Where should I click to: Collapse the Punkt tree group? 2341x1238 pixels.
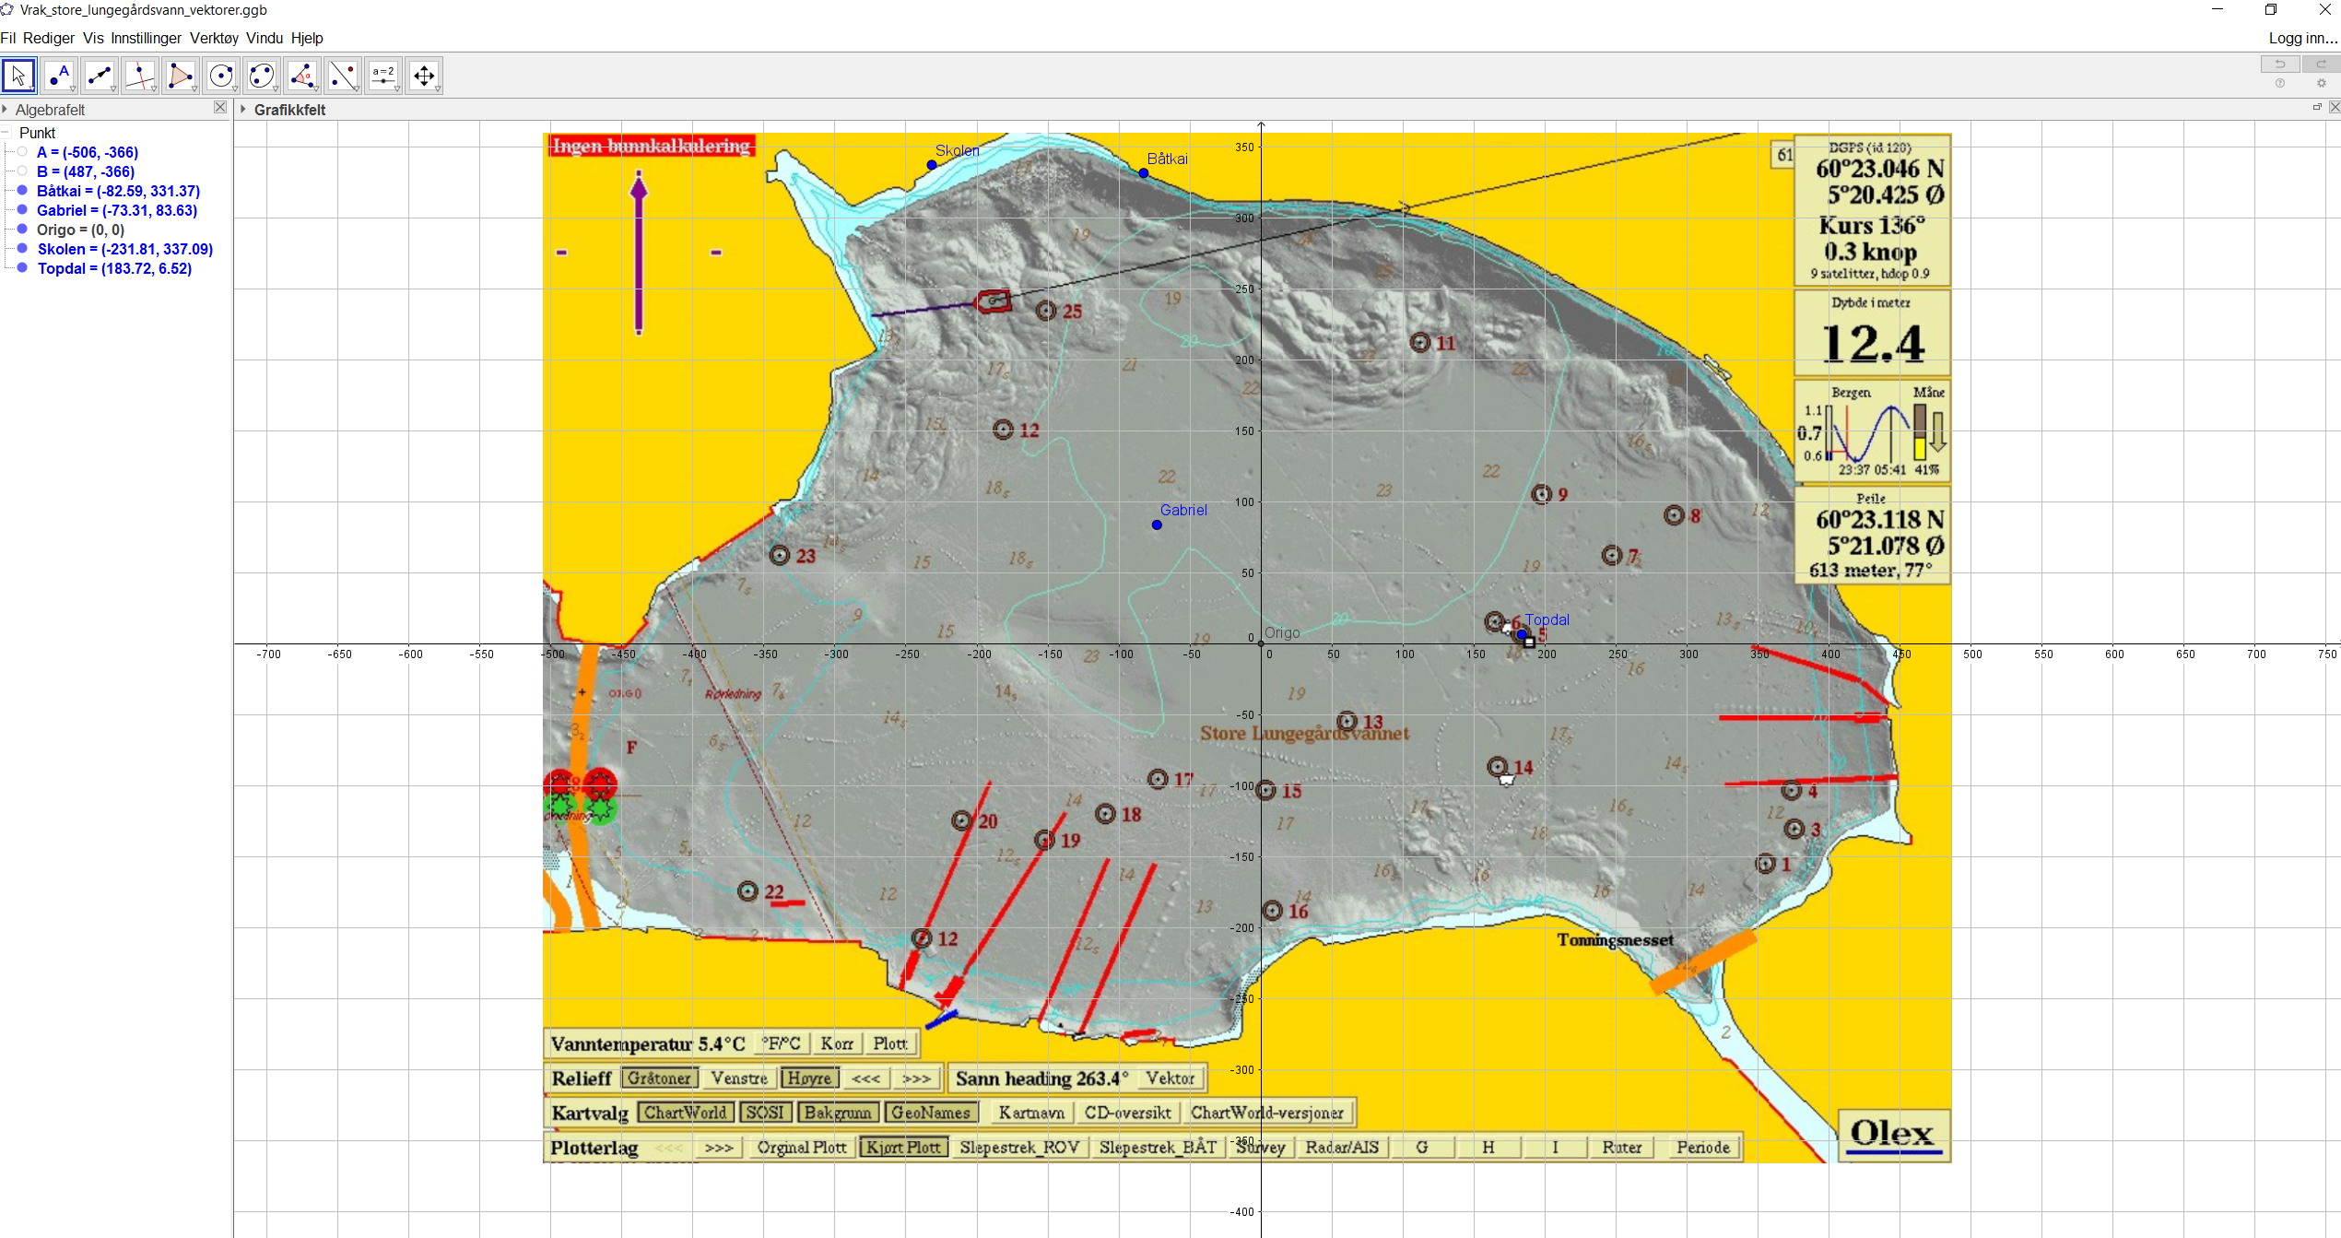coord(6,133)
